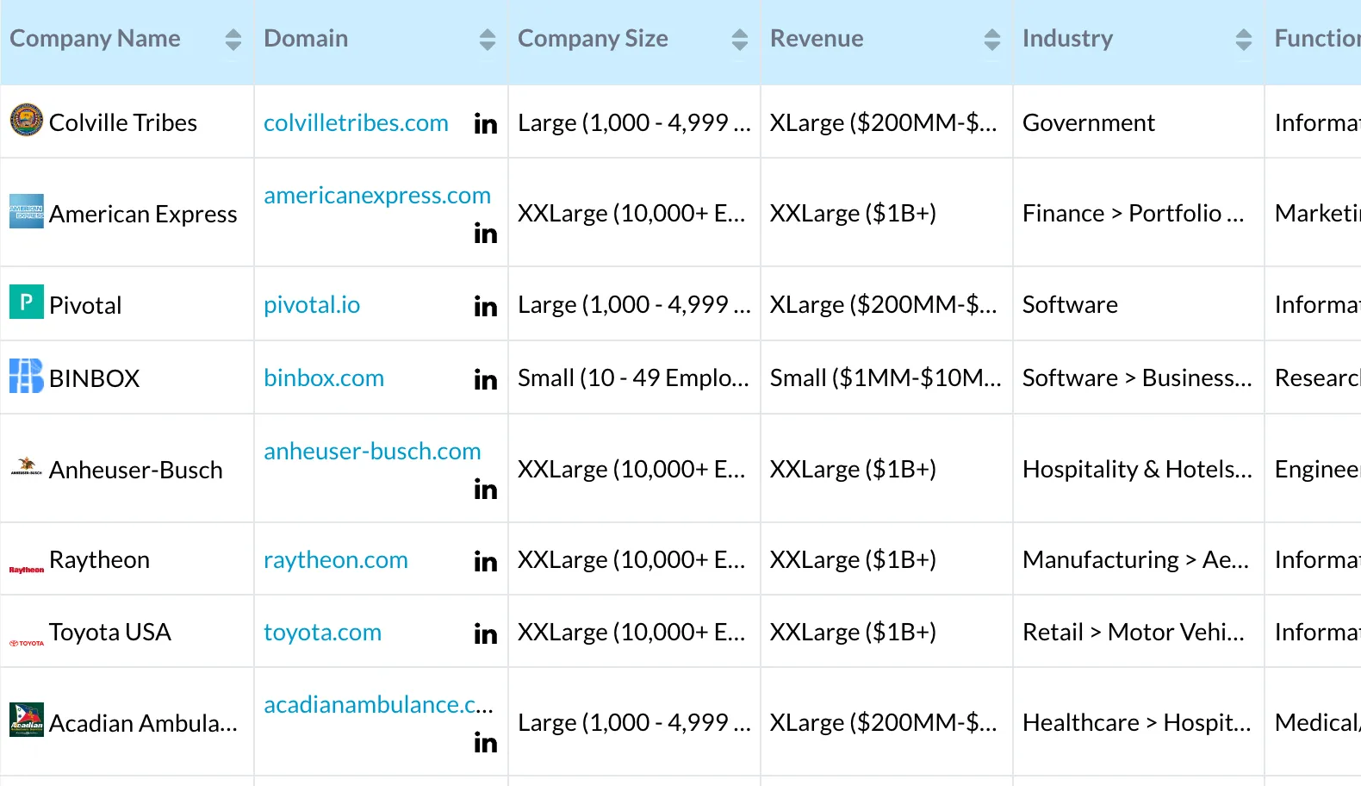
Task: Sort by Industry column arrows
Action: coord(1244,40)
